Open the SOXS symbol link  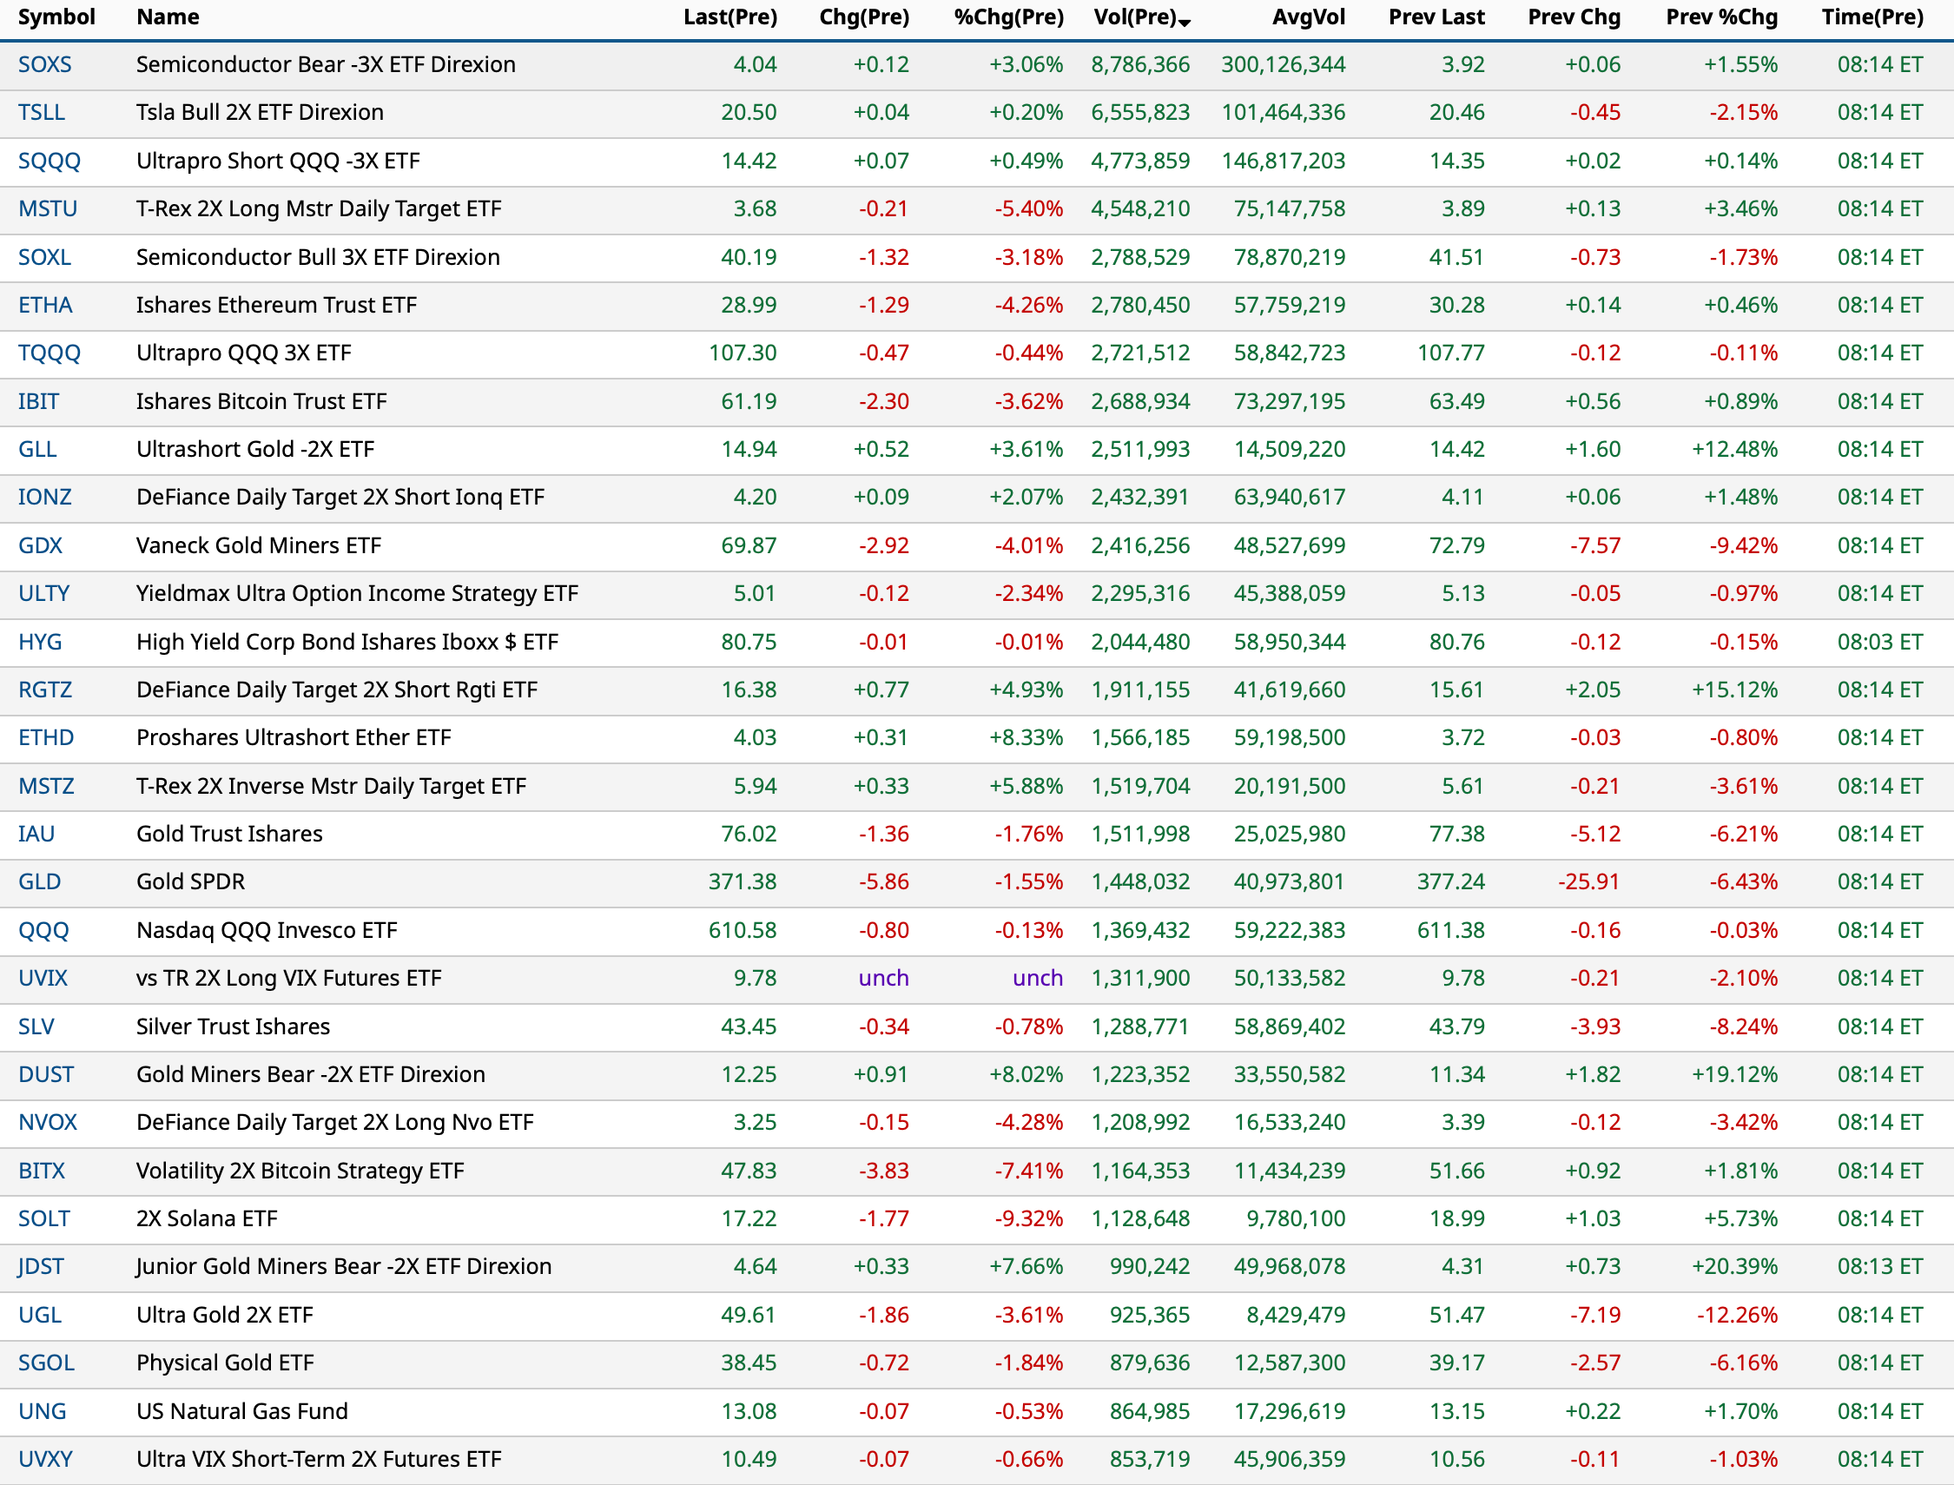pos(45,64)
